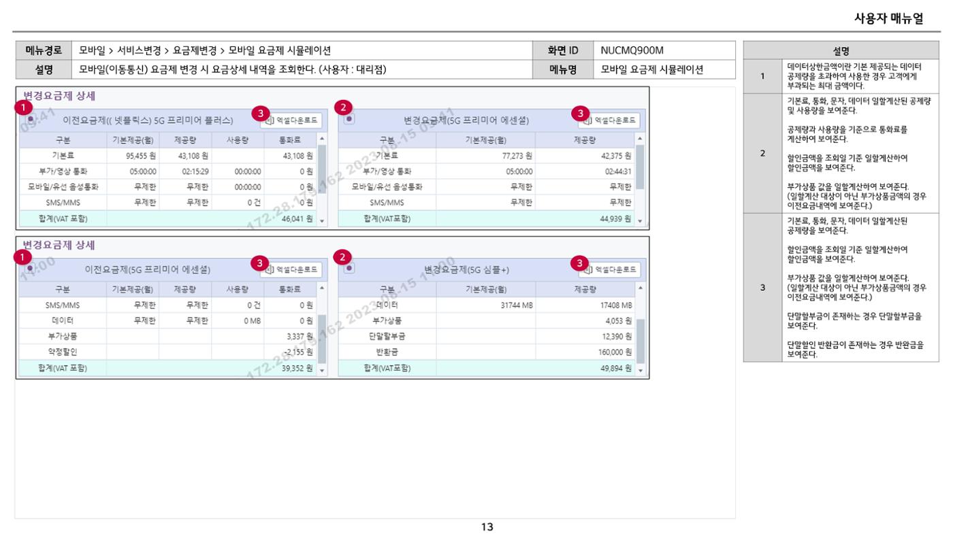Viewport: 953px width, 536px height.
Task: Click the page number 13
Action: pos(487,527)
